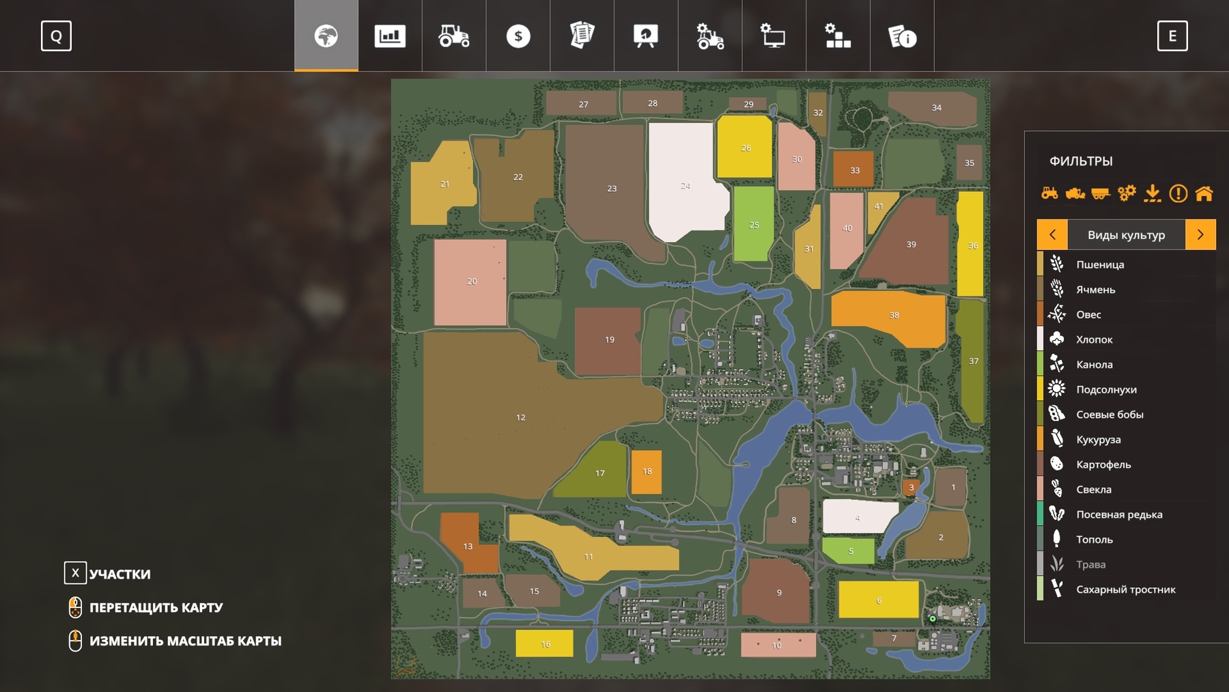Toggle the trailer tools filter icon

1101,193
